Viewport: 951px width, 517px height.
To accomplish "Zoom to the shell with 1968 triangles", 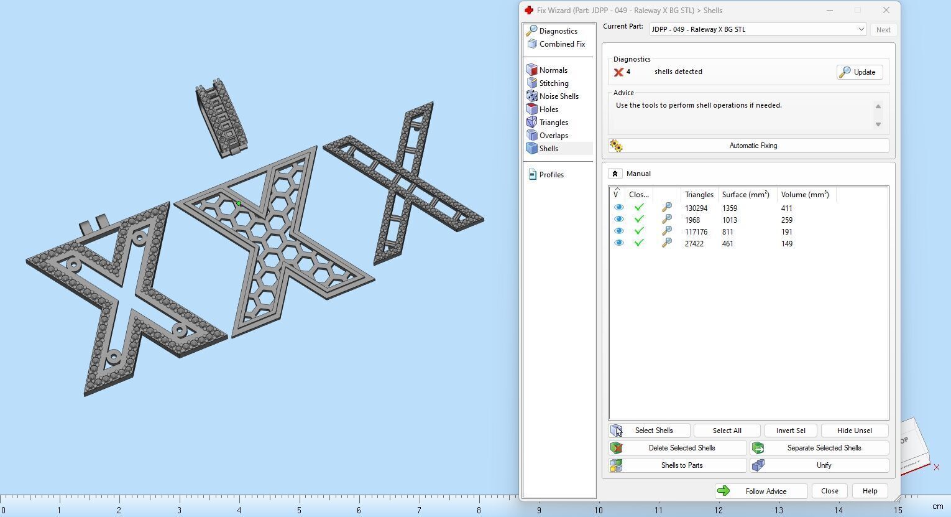I will 666,220.
